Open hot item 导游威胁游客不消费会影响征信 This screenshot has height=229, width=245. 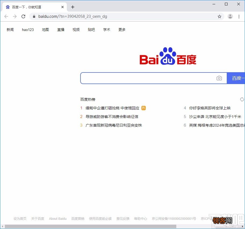tap(112, 117)
